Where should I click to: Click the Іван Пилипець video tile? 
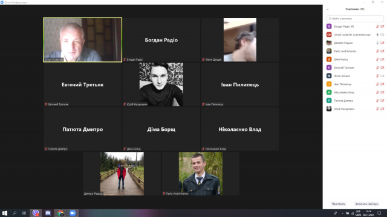pos(240,84)
